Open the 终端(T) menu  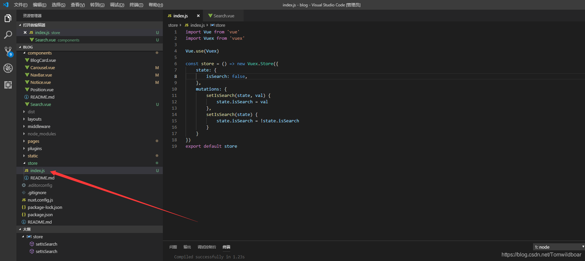point(136,5)
